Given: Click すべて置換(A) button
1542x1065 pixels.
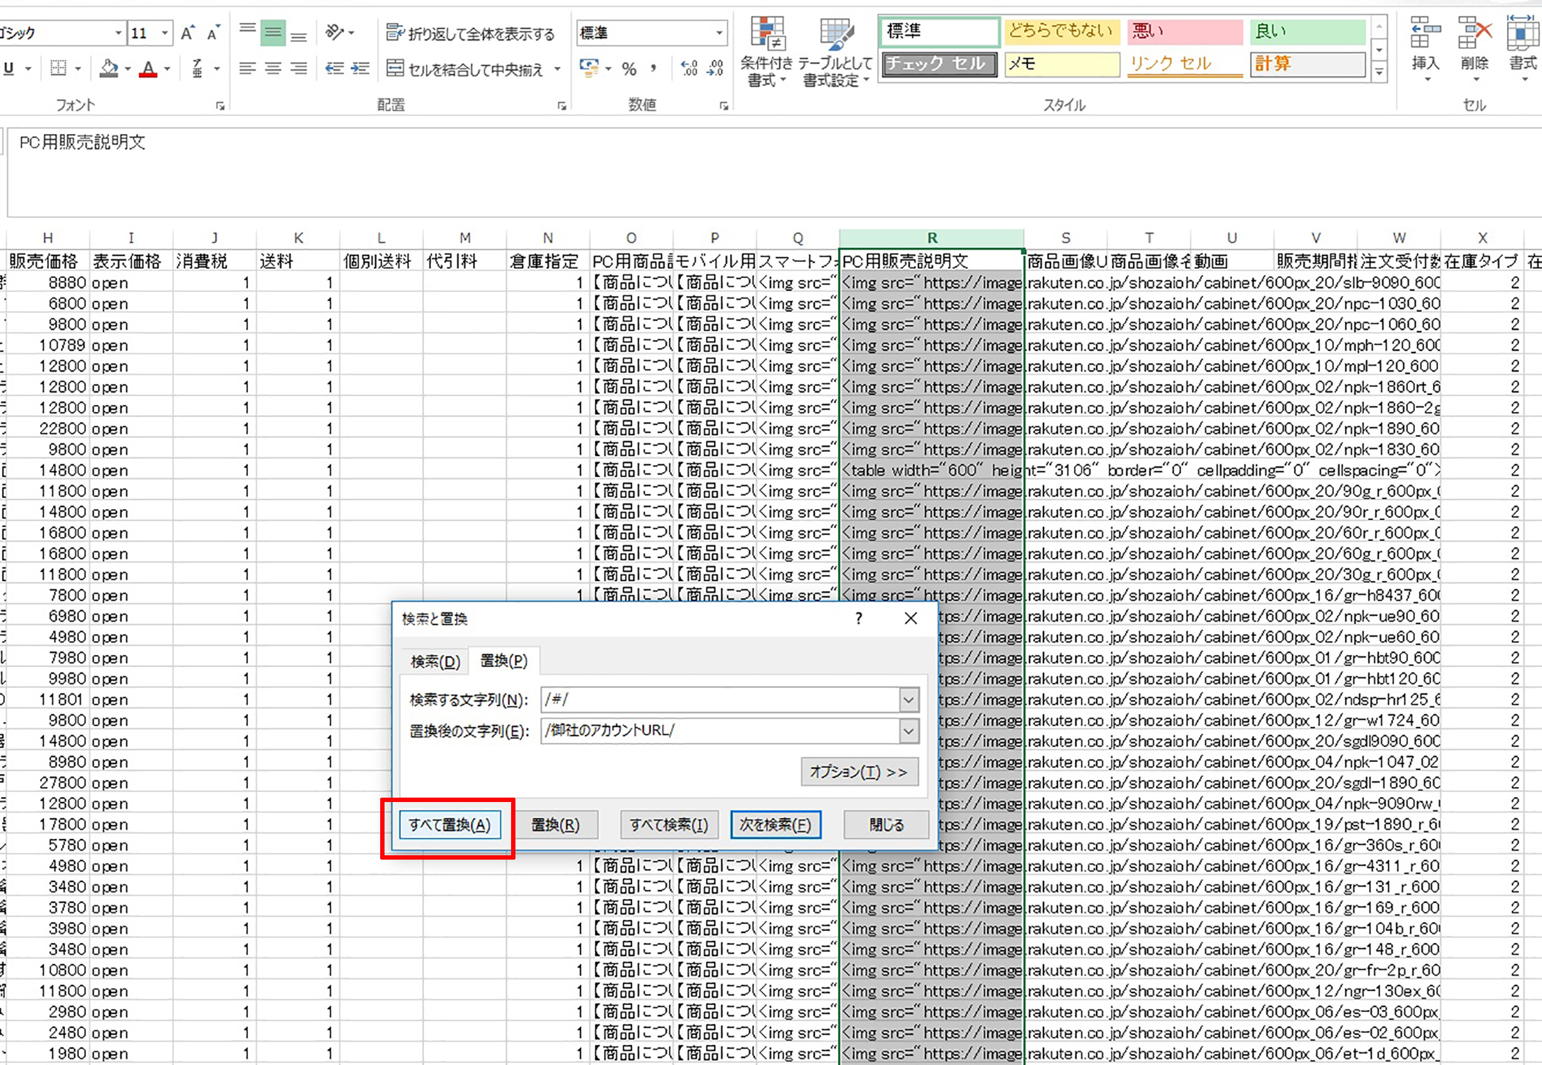Looking at the screenshot, I should click(450, 825).
